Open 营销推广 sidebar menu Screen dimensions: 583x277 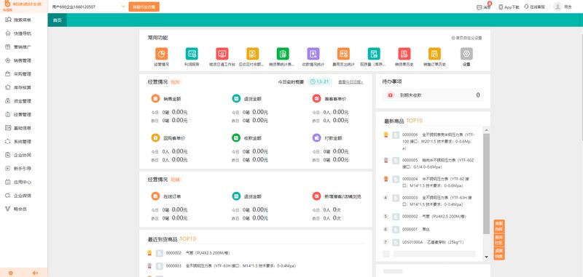point(23,47)
